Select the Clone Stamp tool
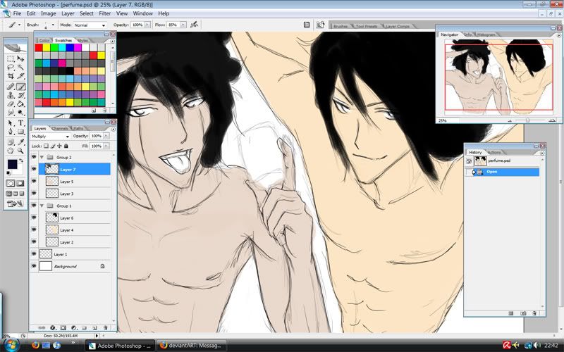This screenshot has height=352, width=564. coord(11,95)
